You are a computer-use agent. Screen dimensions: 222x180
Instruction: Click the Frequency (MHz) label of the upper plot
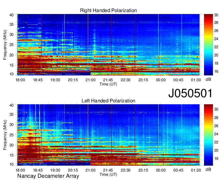pyautogui.click(x=5, y=45)
